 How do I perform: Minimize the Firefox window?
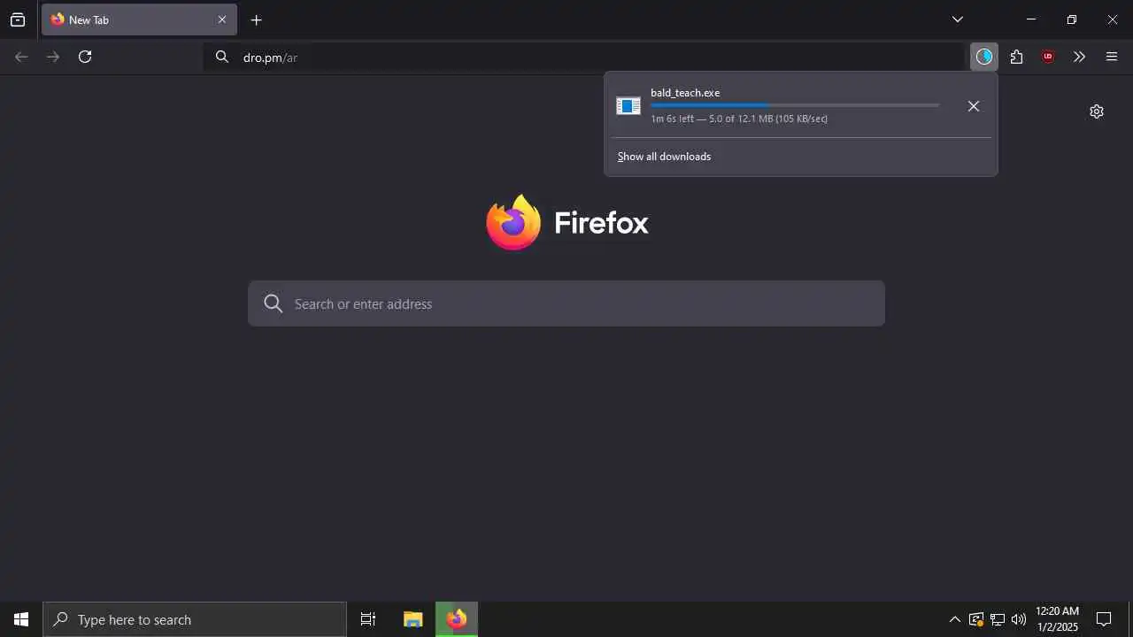(x=1031, y=19)
